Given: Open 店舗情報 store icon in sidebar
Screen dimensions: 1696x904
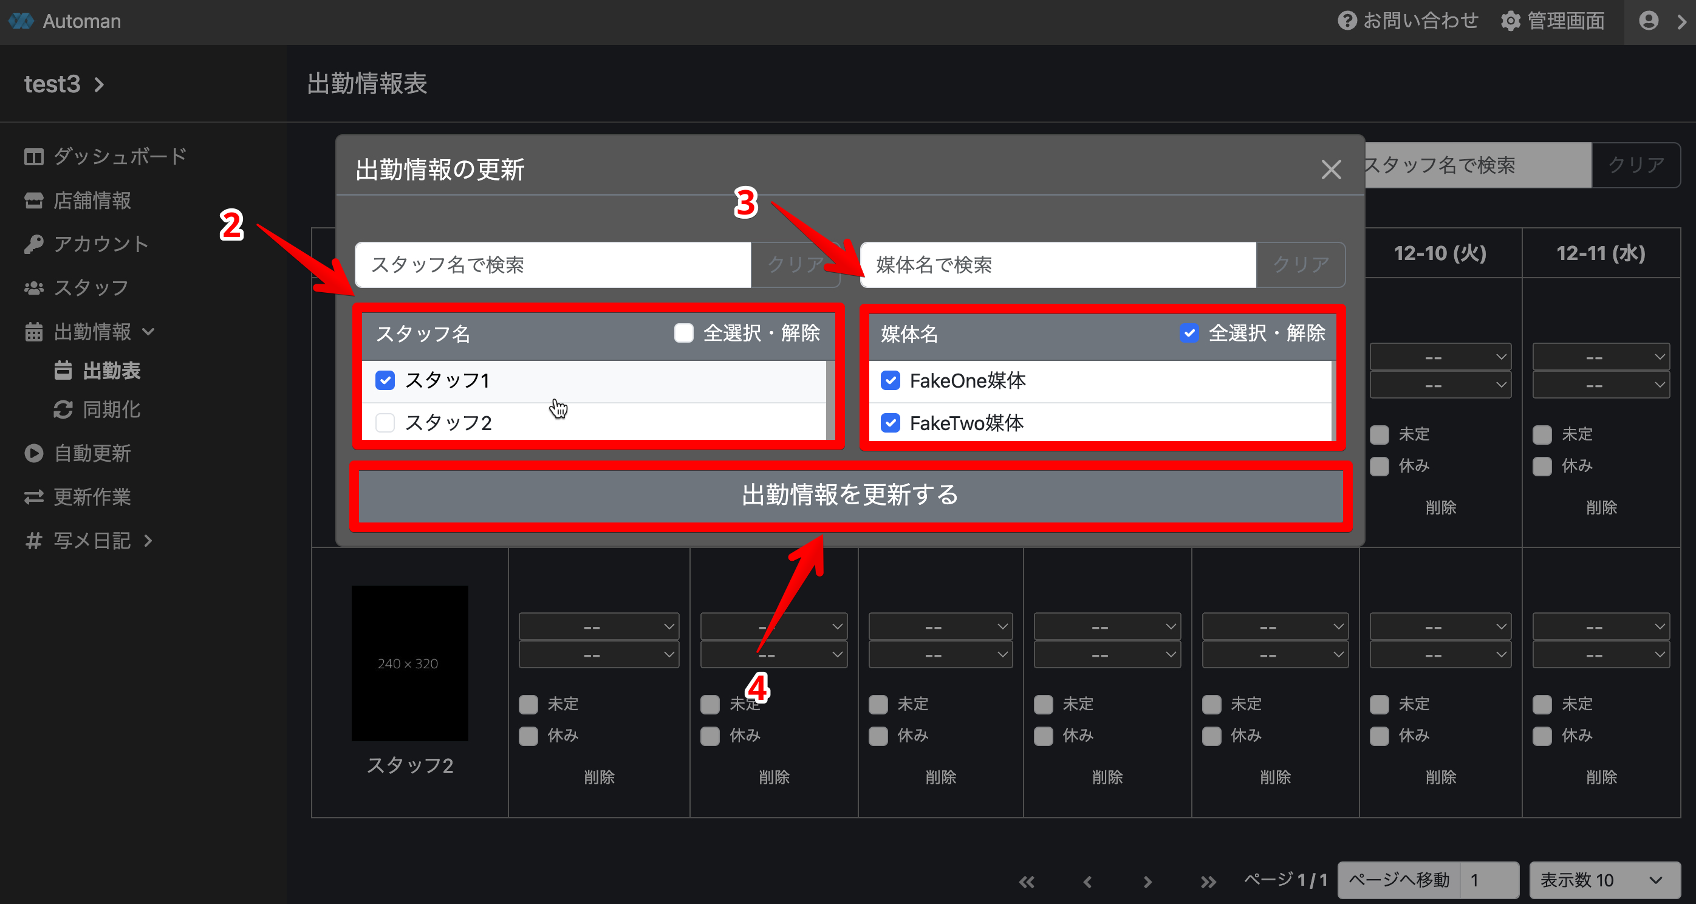Looking at the screenshot, I should tap(33, 200).
